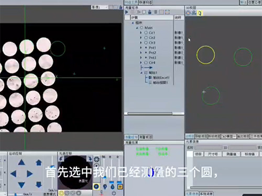Expand the Pnt1 tree node
The image size is (262, 196).
point(141,48)
